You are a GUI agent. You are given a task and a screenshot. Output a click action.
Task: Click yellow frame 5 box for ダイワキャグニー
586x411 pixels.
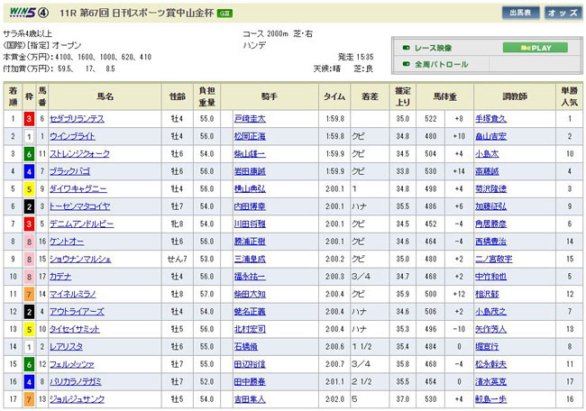(29, 188)
